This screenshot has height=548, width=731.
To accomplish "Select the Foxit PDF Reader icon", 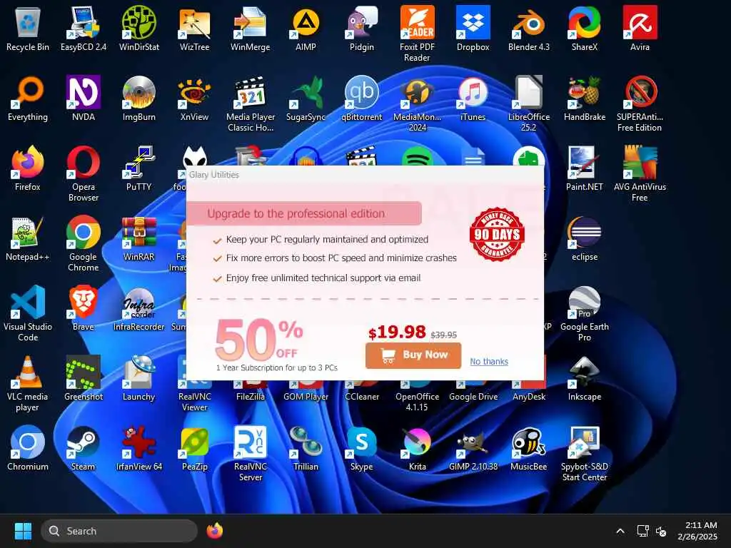I will [417, 34].
